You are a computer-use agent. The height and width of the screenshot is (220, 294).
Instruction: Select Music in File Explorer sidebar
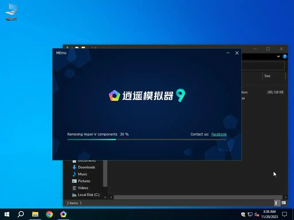click(x=82, y=174)
